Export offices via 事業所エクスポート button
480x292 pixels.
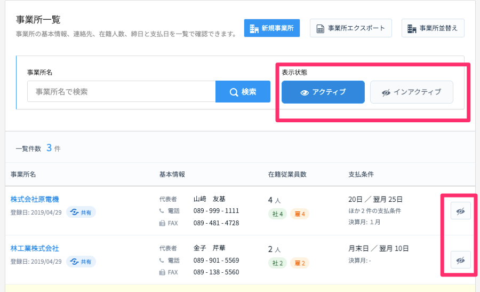coord(351,28)
